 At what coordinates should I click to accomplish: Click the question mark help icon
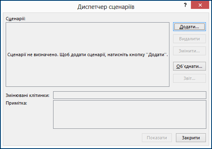185,5
